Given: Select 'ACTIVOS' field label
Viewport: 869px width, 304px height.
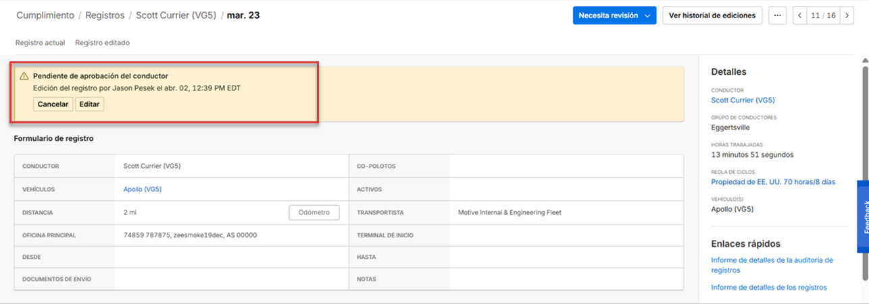Looking at the screenshot, I should (370, 189).
